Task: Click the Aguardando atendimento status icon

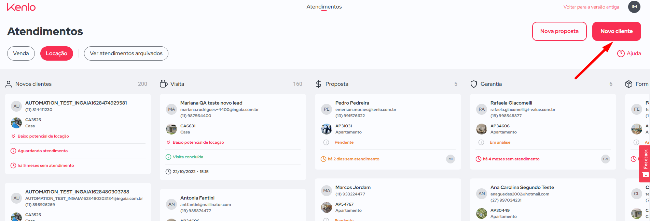Action: 13,151
